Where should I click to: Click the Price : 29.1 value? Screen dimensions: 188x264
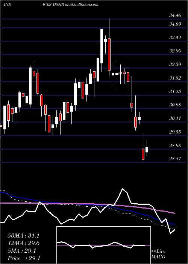tap(24, 258)
